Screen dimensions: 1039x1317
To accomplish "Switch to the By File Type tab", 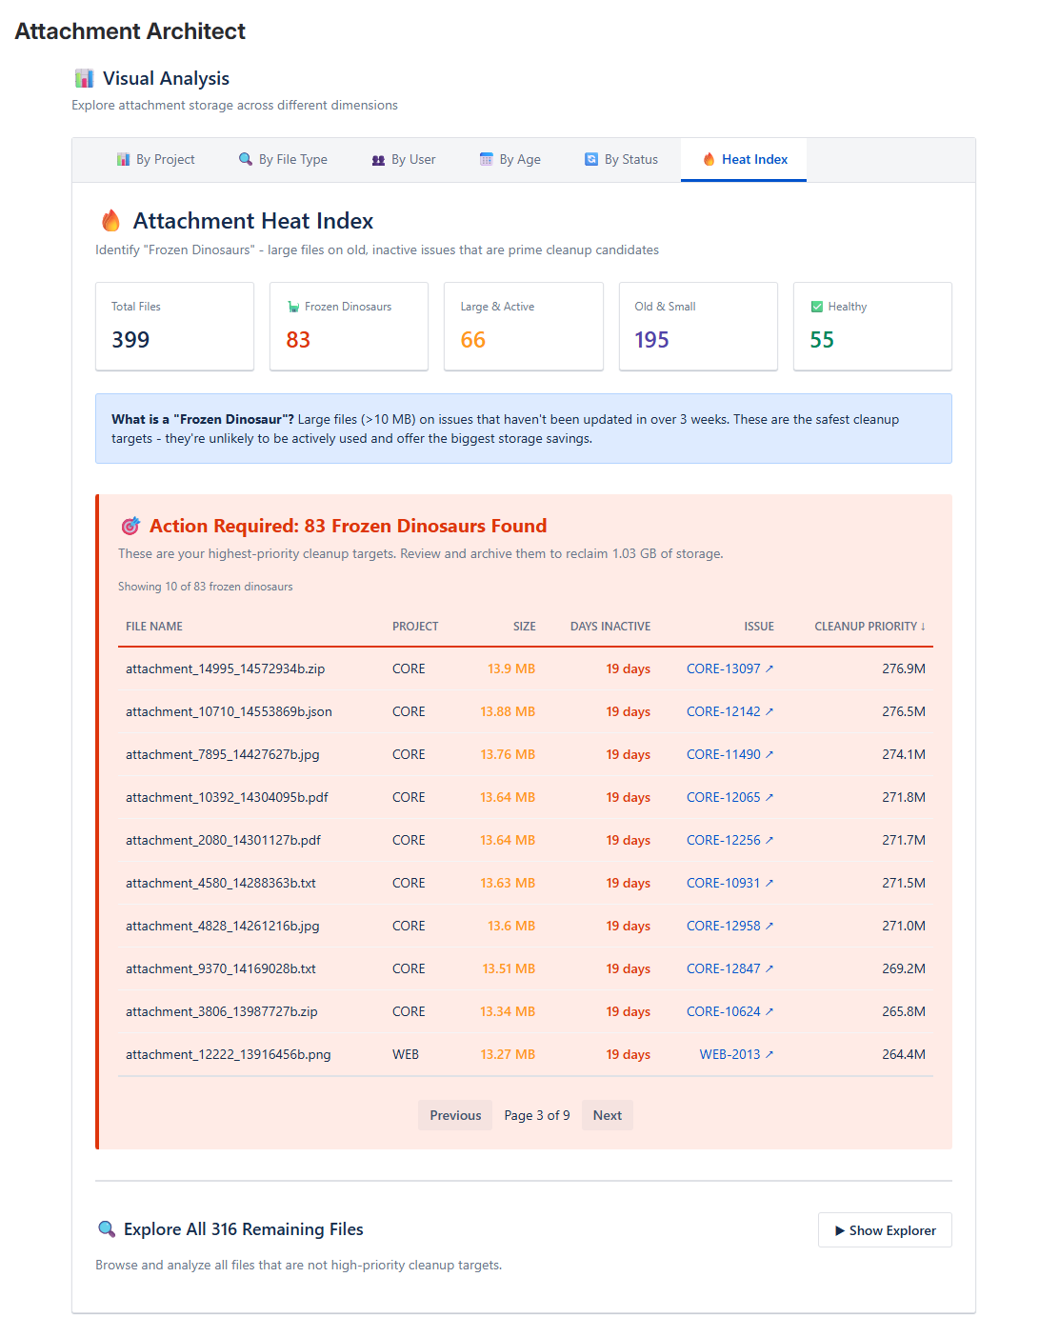I will [283, 159].
